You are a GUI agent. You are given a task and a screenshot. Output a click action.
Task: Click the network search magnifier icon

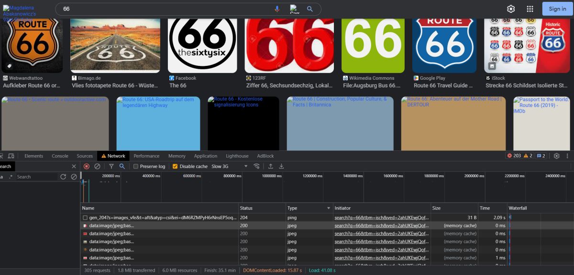click(122, 166)
